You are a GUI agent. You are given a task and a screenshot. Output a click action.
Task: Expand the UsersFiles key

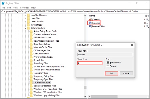click(25, 18)
